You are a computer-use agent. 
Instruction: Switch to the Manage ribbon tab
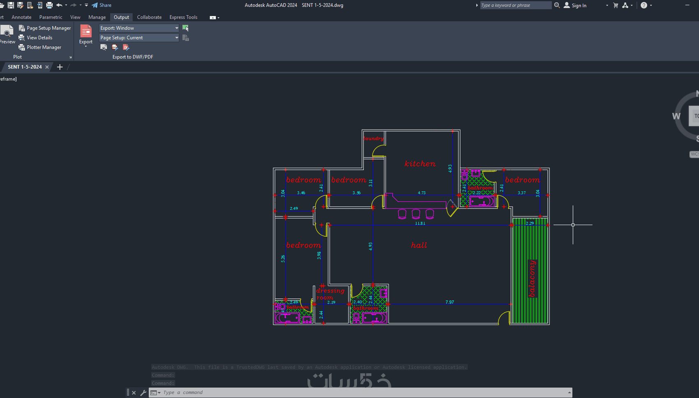pos(97,17)
